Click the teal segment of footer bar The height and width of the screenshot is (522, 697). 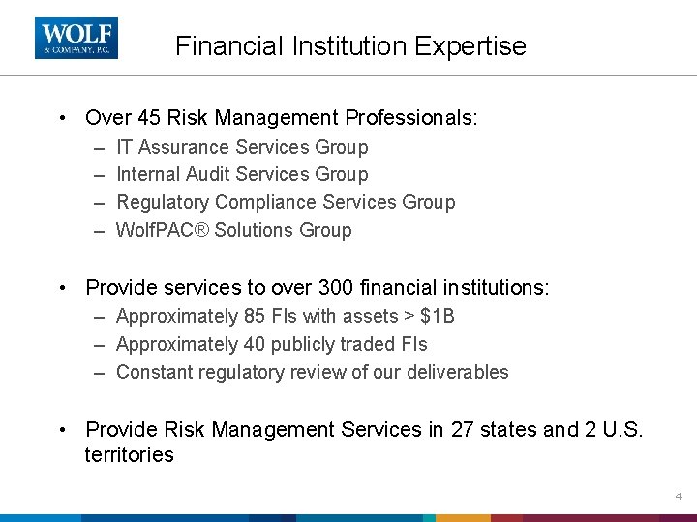(429, 518)
